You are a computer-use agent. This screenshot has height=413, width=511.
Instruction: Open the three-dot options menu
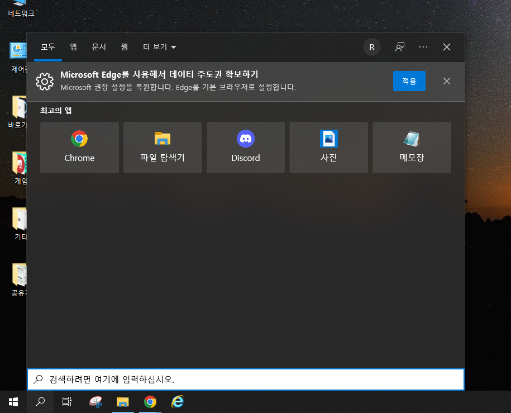pyautogui.click(x=423, y=48)
